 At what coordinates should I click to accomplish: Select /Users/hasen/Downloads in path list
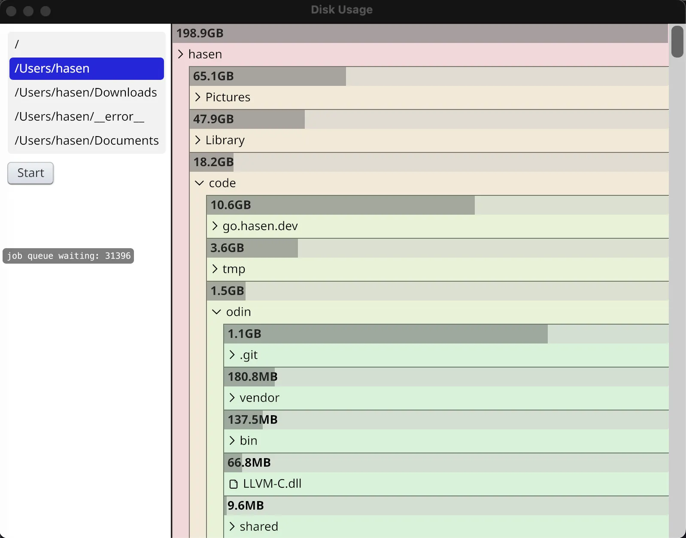tap(86, 92)
